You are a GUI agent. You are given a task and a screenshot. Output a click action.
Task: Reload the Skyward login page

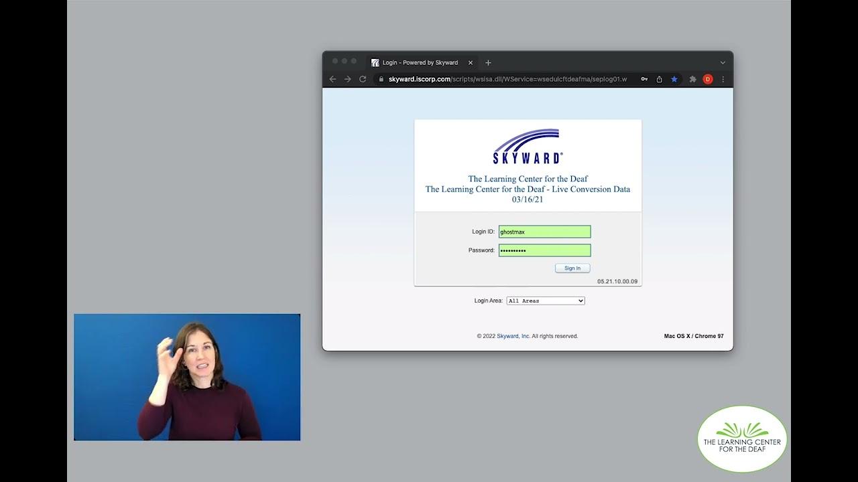coord(363,79)
